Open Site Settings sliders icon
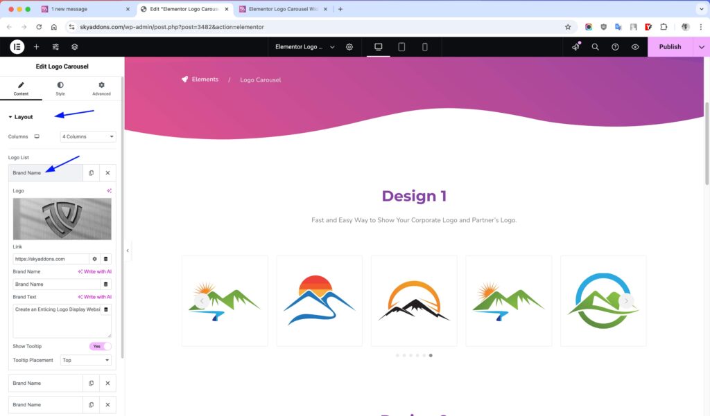The height and width of the screenshot is (416, 710). [55, 46]
